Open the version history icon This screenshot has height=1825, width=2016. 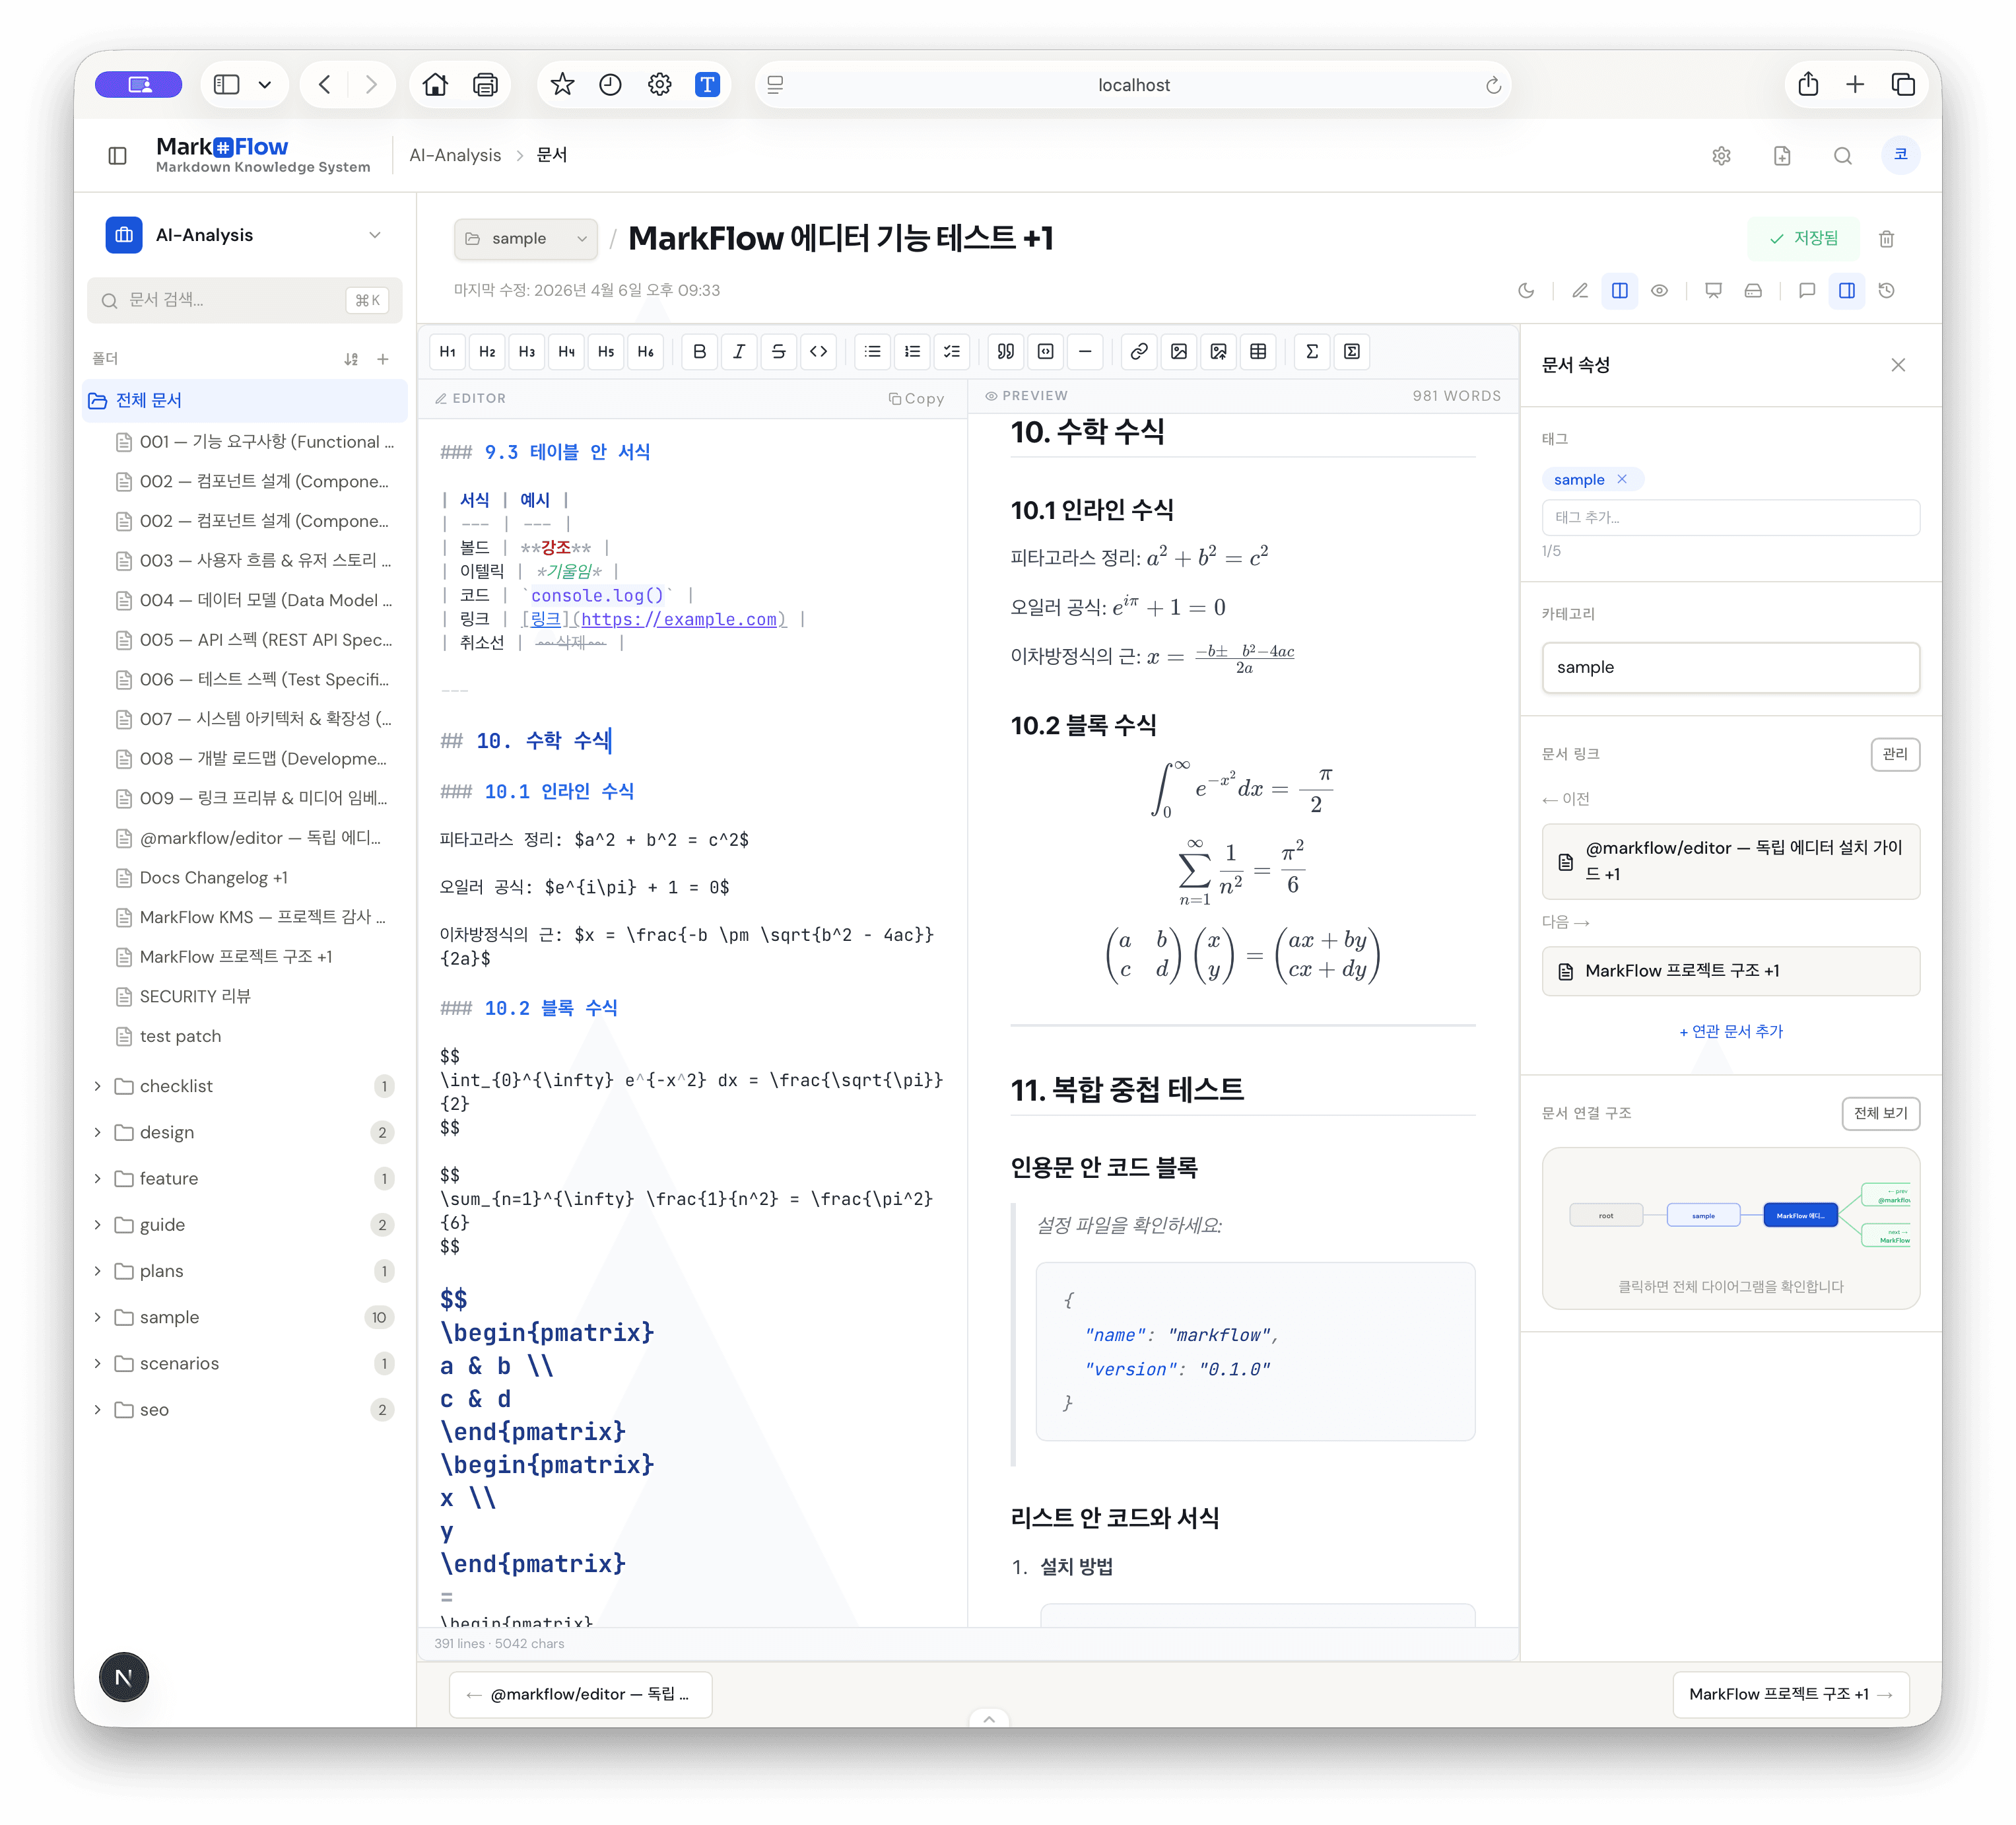(1888, 291)
